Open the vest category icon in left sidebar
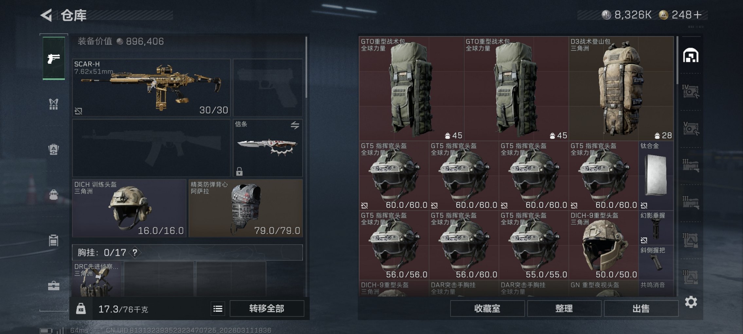 (x=54, y=104)
